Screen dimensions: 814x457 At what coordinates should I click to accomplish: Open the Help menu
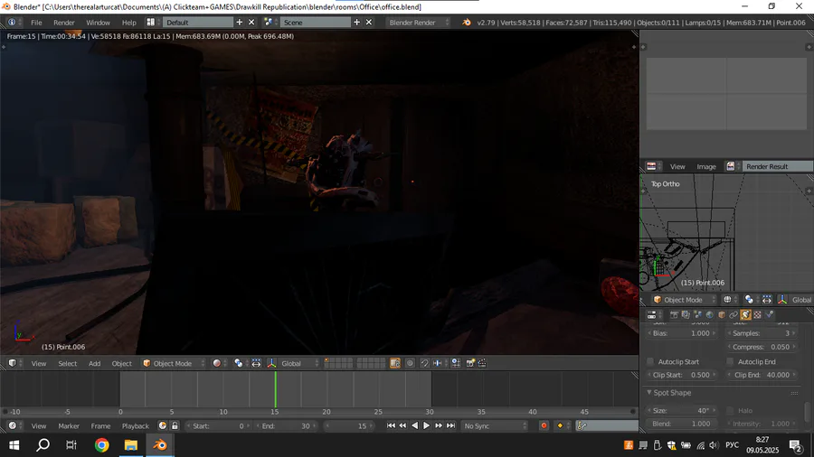pos(128,23)
